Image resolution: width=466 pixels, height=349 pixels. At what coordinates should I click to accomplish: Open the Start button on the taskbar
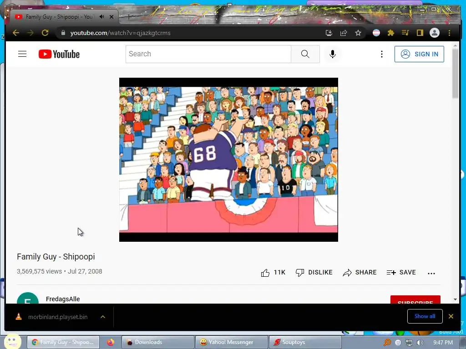point(12,342)
